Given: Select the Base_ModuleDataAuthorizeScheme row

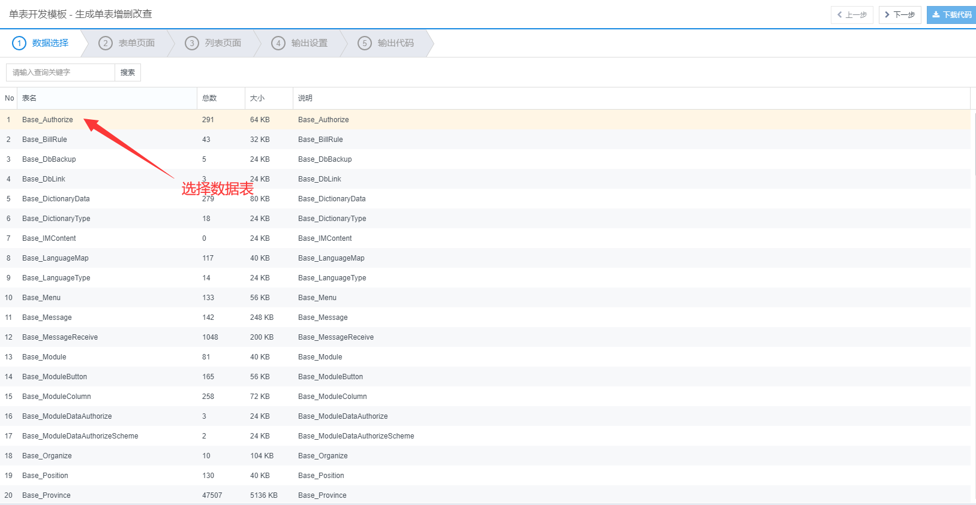Looking at the screenshot, I should click(x=80, y=436).
